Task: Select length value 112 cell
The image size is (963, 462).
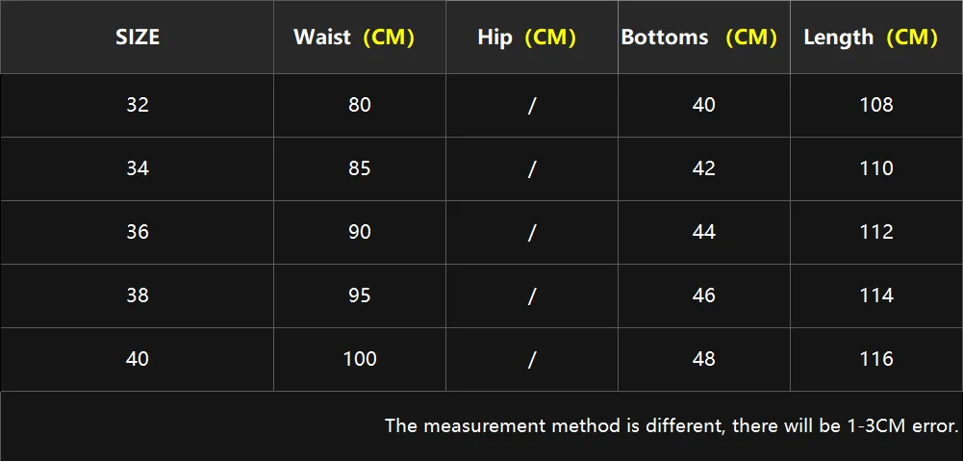Action: 876,232
